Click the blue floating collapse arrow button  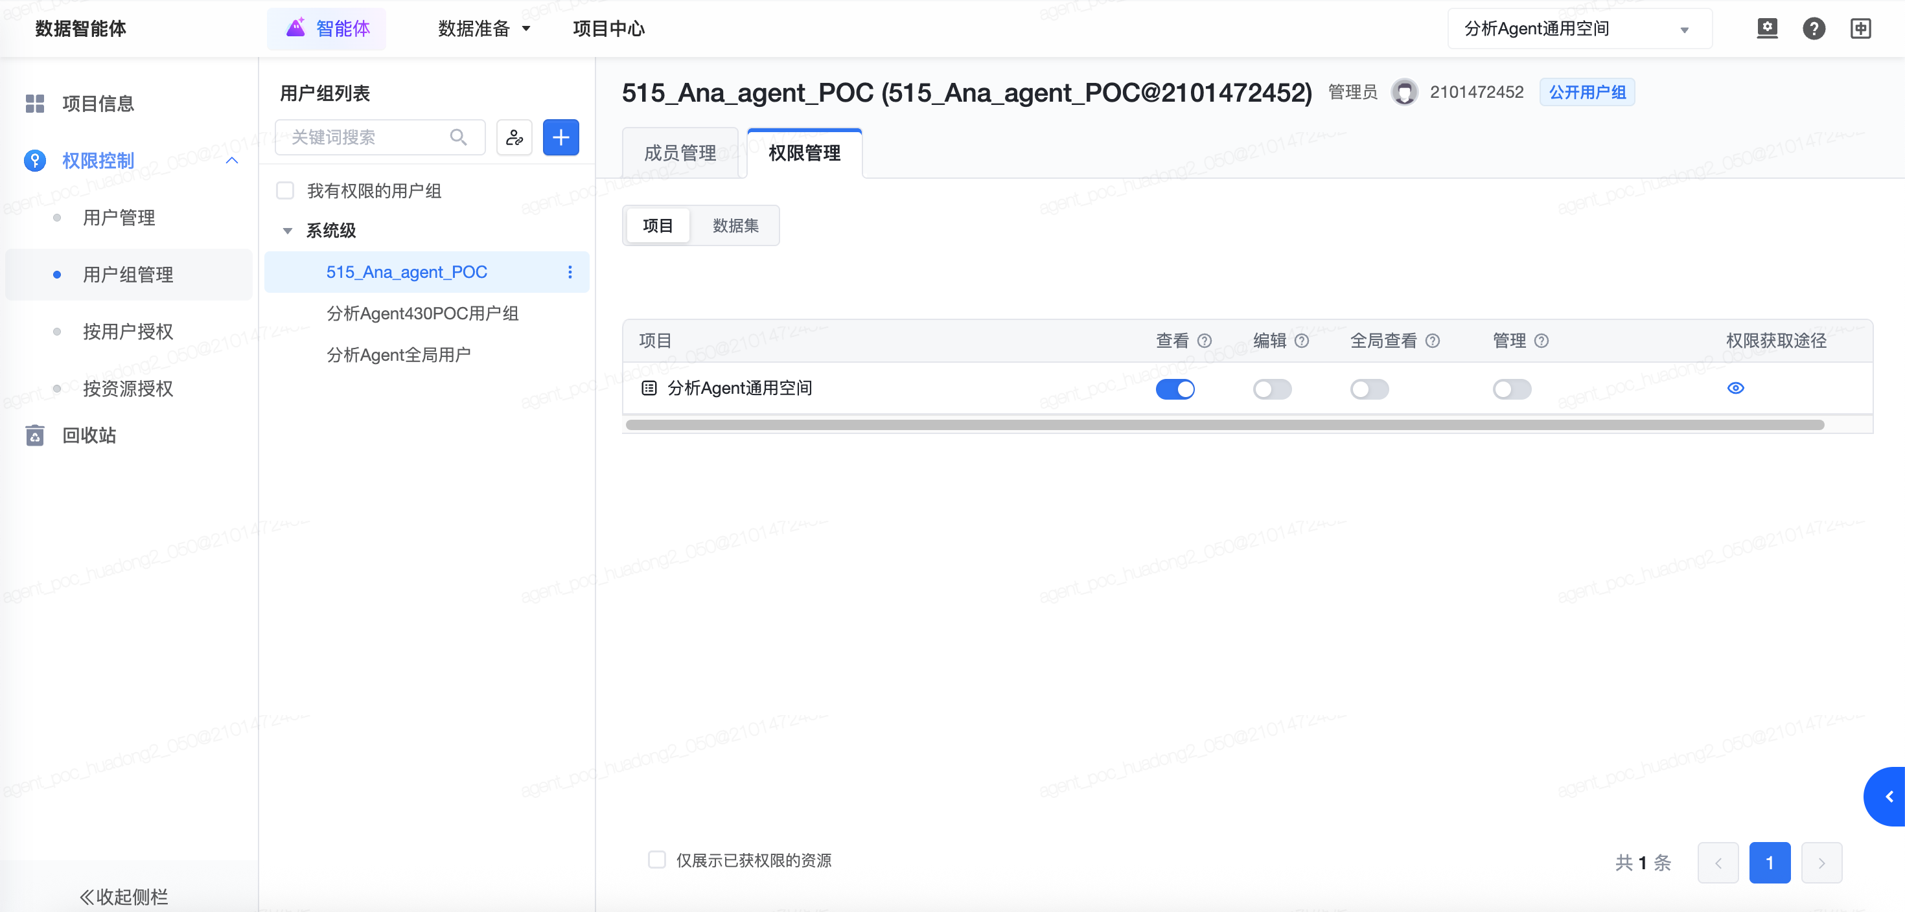[x=1888, y=796]
